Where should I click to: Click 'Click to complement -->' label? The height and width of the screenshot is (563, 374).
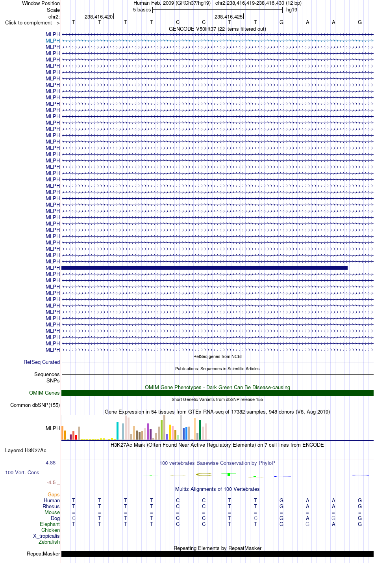pos(32,22)
